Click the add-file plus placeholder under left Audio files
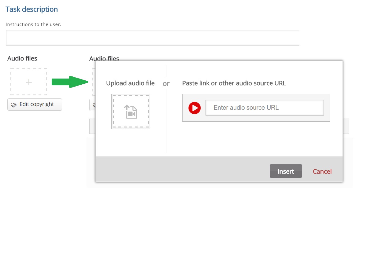367x254 pixels. [x=28, y=82]
